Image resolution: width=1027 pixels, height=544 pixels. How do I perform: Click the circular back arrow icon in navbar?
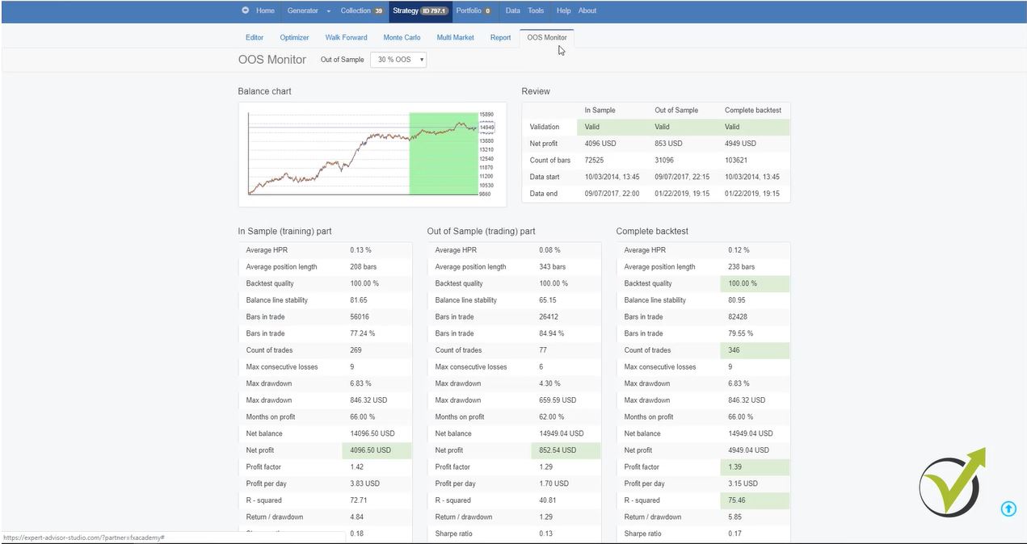(244, 10)
